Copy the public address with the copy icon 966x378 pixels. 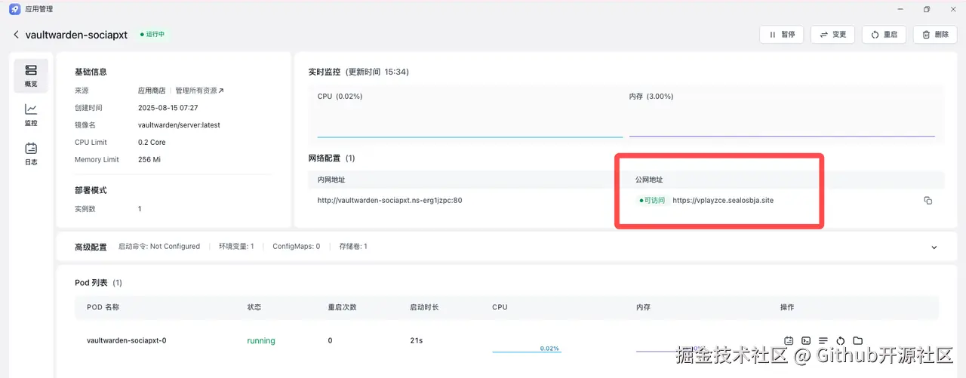(x=928, y=201)
